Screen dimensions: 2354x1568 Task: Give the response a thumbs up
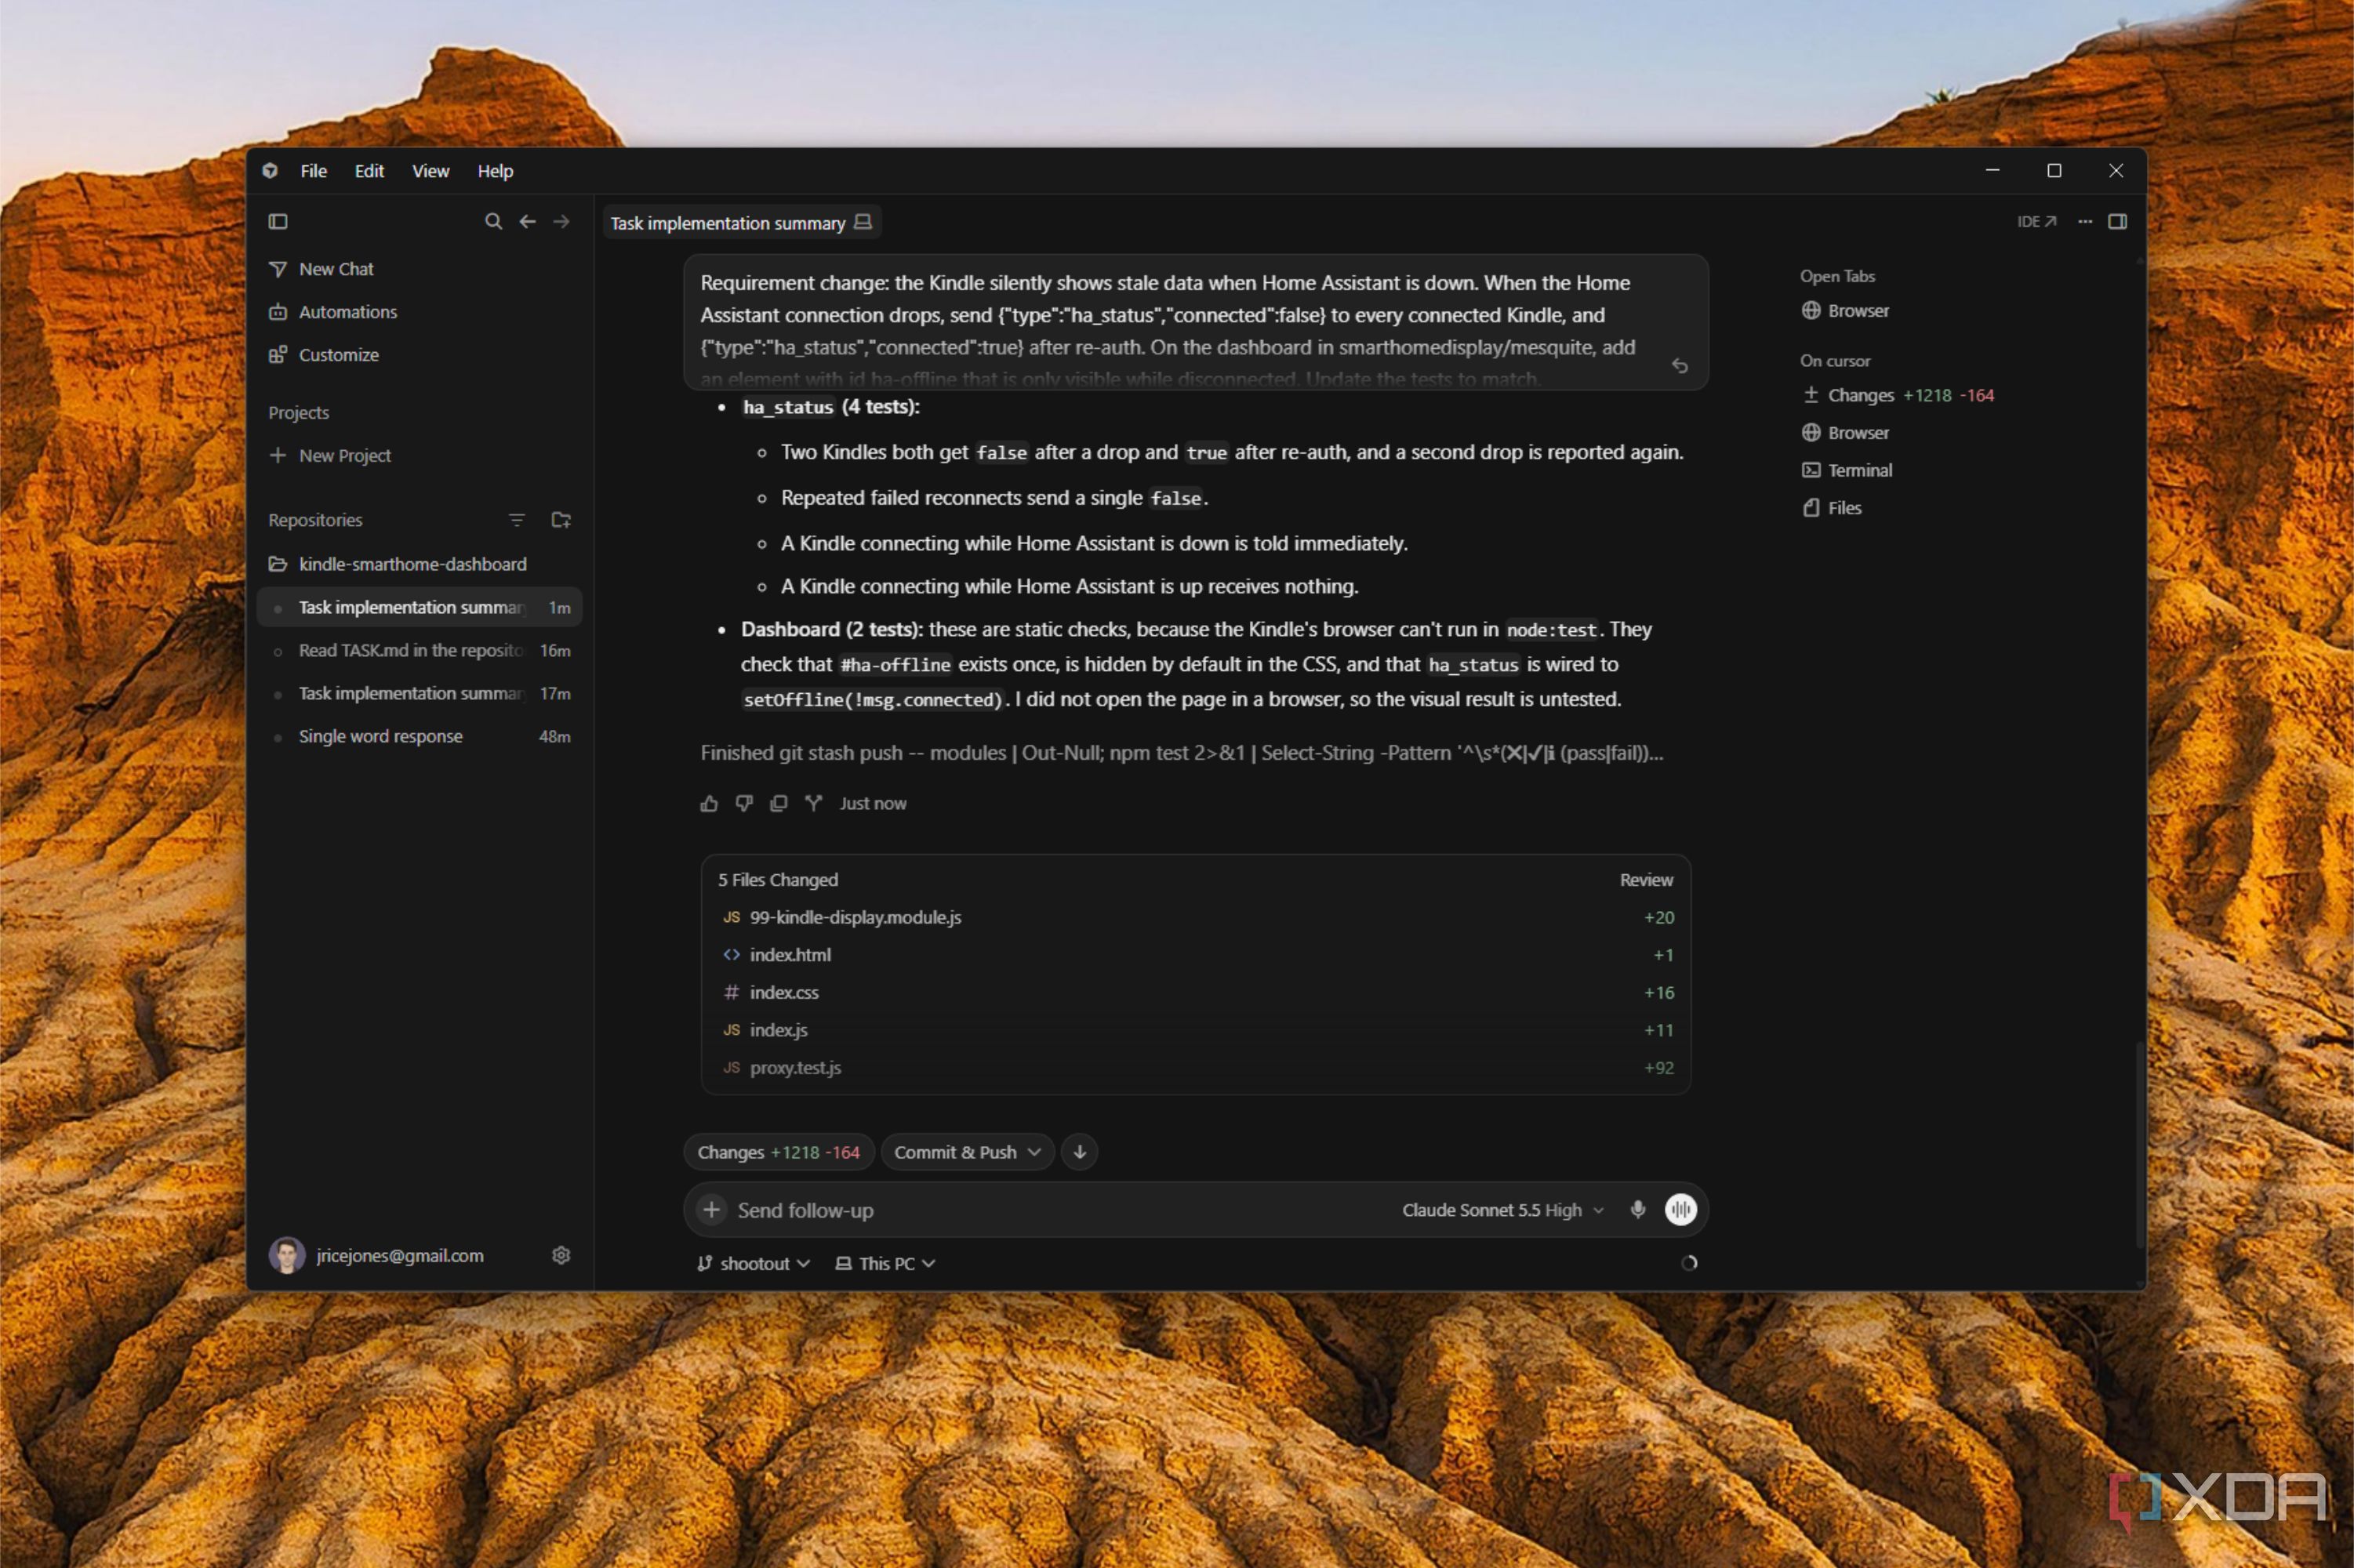coord(709,803)
